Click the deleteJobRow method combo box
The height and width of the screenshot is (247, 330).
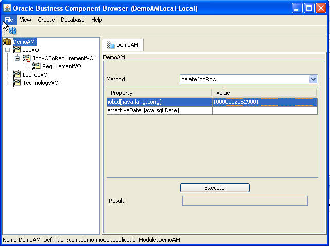pos(249,79)
